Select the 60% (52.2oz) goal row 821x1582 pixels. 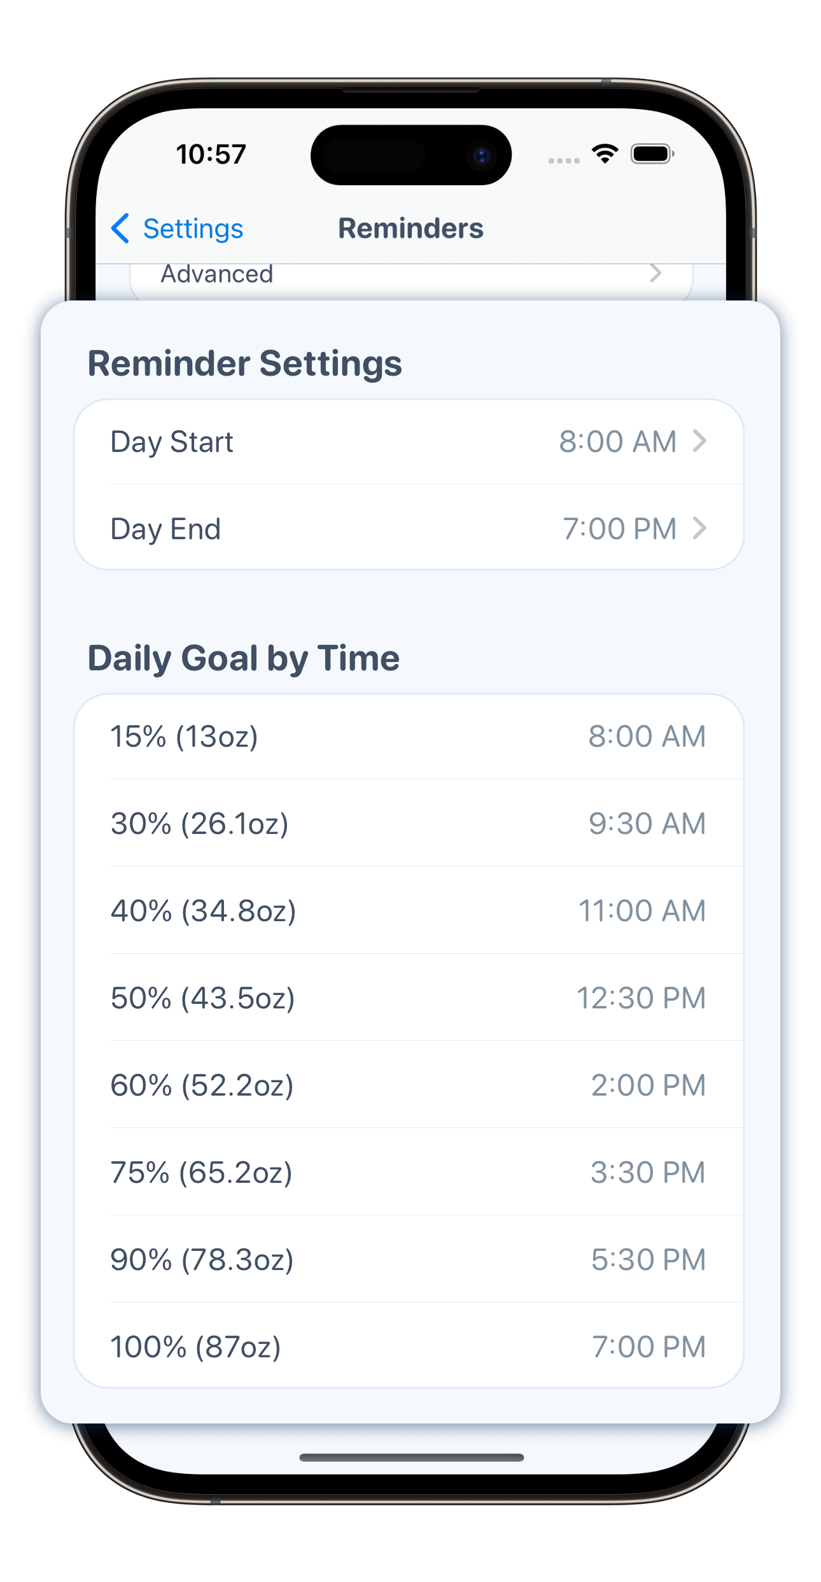point(408,1085)
